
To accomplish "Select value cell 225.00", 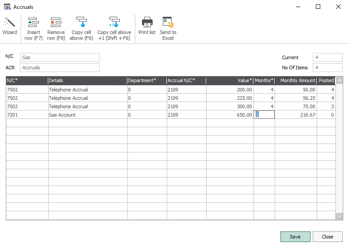I will click(230, 98).
